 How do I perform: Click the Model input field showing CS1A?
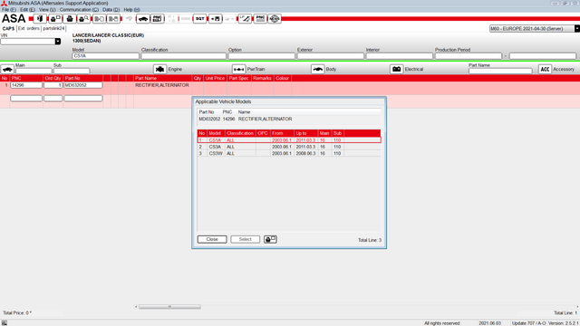click(105, 56)
